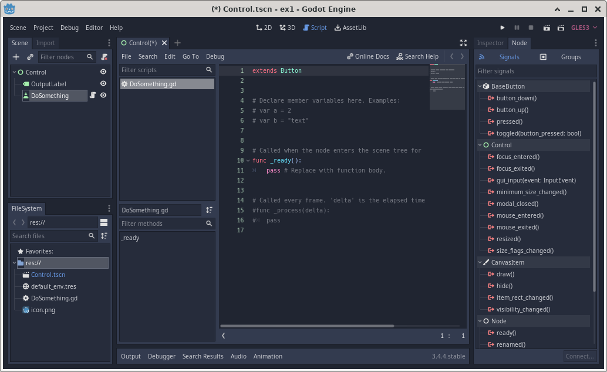Toggle visibility of OutputLabel node

pyautogui.click(x=103, y=84)
